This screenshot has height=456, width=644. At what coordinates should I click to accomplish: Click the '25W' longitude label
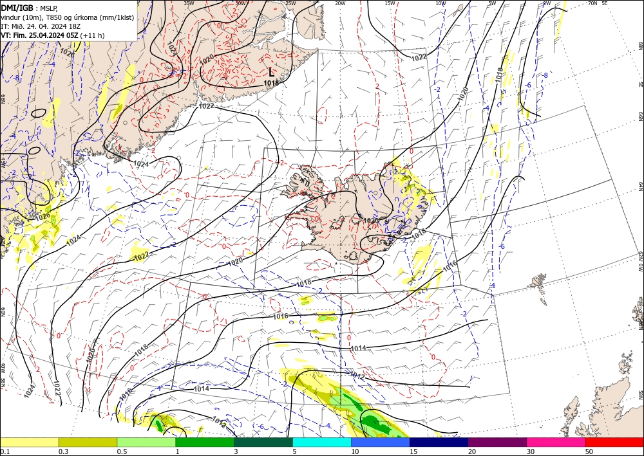coord(290,3)
